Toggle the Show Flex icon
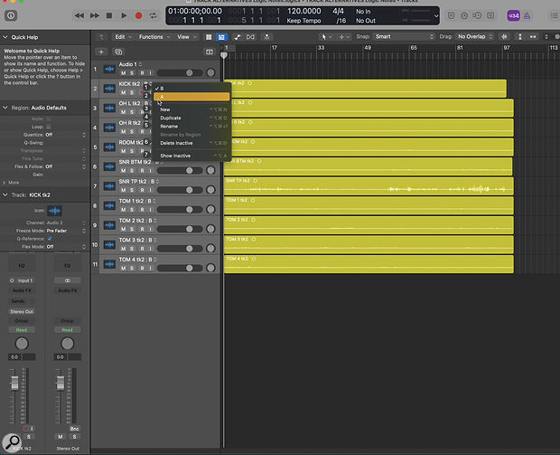Image resolution: width=560 pixels, height=455 pixels. point(250,37)
